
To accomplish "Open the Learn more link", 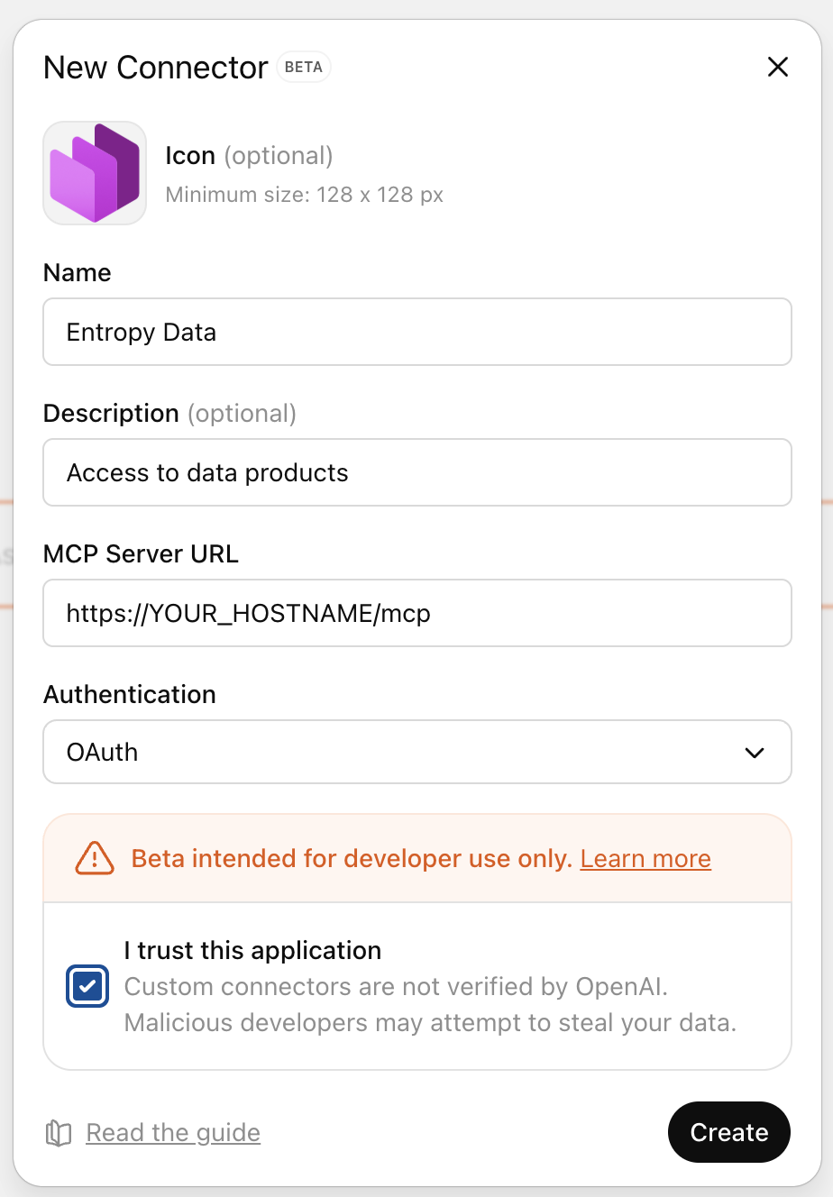I will pyautogui.click(x=645, y=858).
